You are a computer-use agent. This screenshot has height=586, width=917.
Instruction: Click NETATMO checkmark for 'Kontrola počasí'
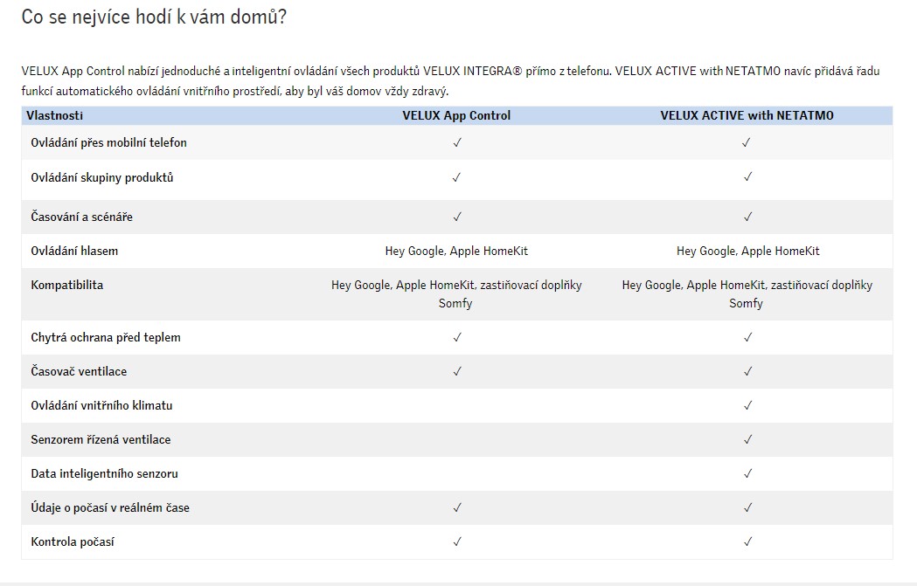coord(747,541)
